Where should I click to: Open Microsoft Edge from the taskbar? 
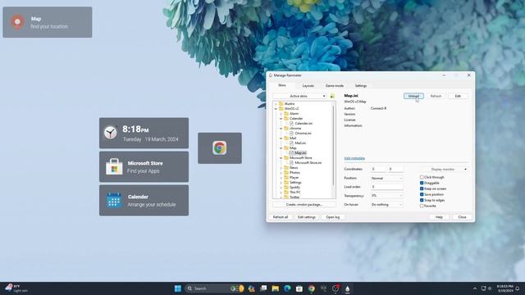pyautogui.click(x=287, y=288)
